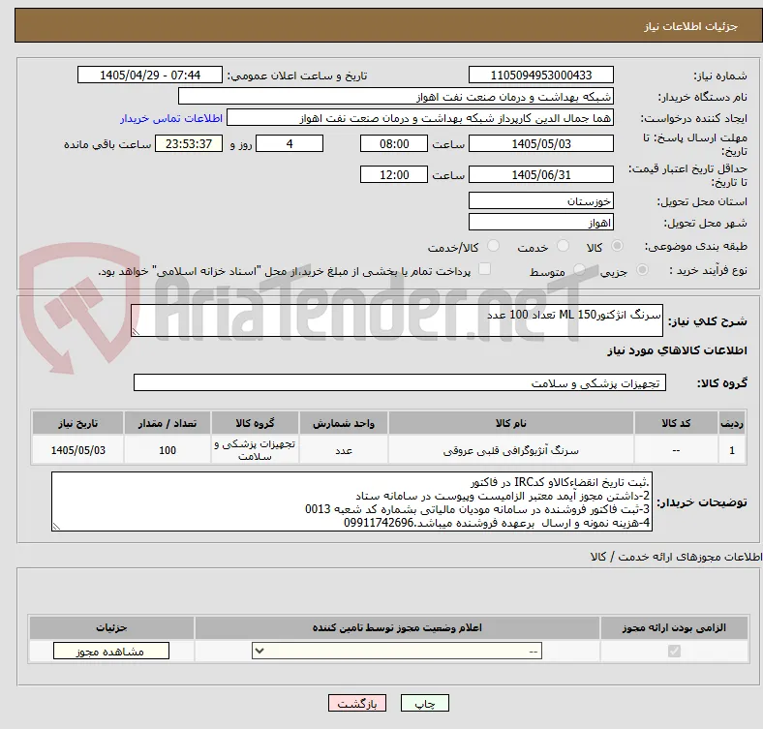Click the table date cell 1405/05/03
Image resolution: width=763 pixels, height=729 pixels.
point(77,450)
